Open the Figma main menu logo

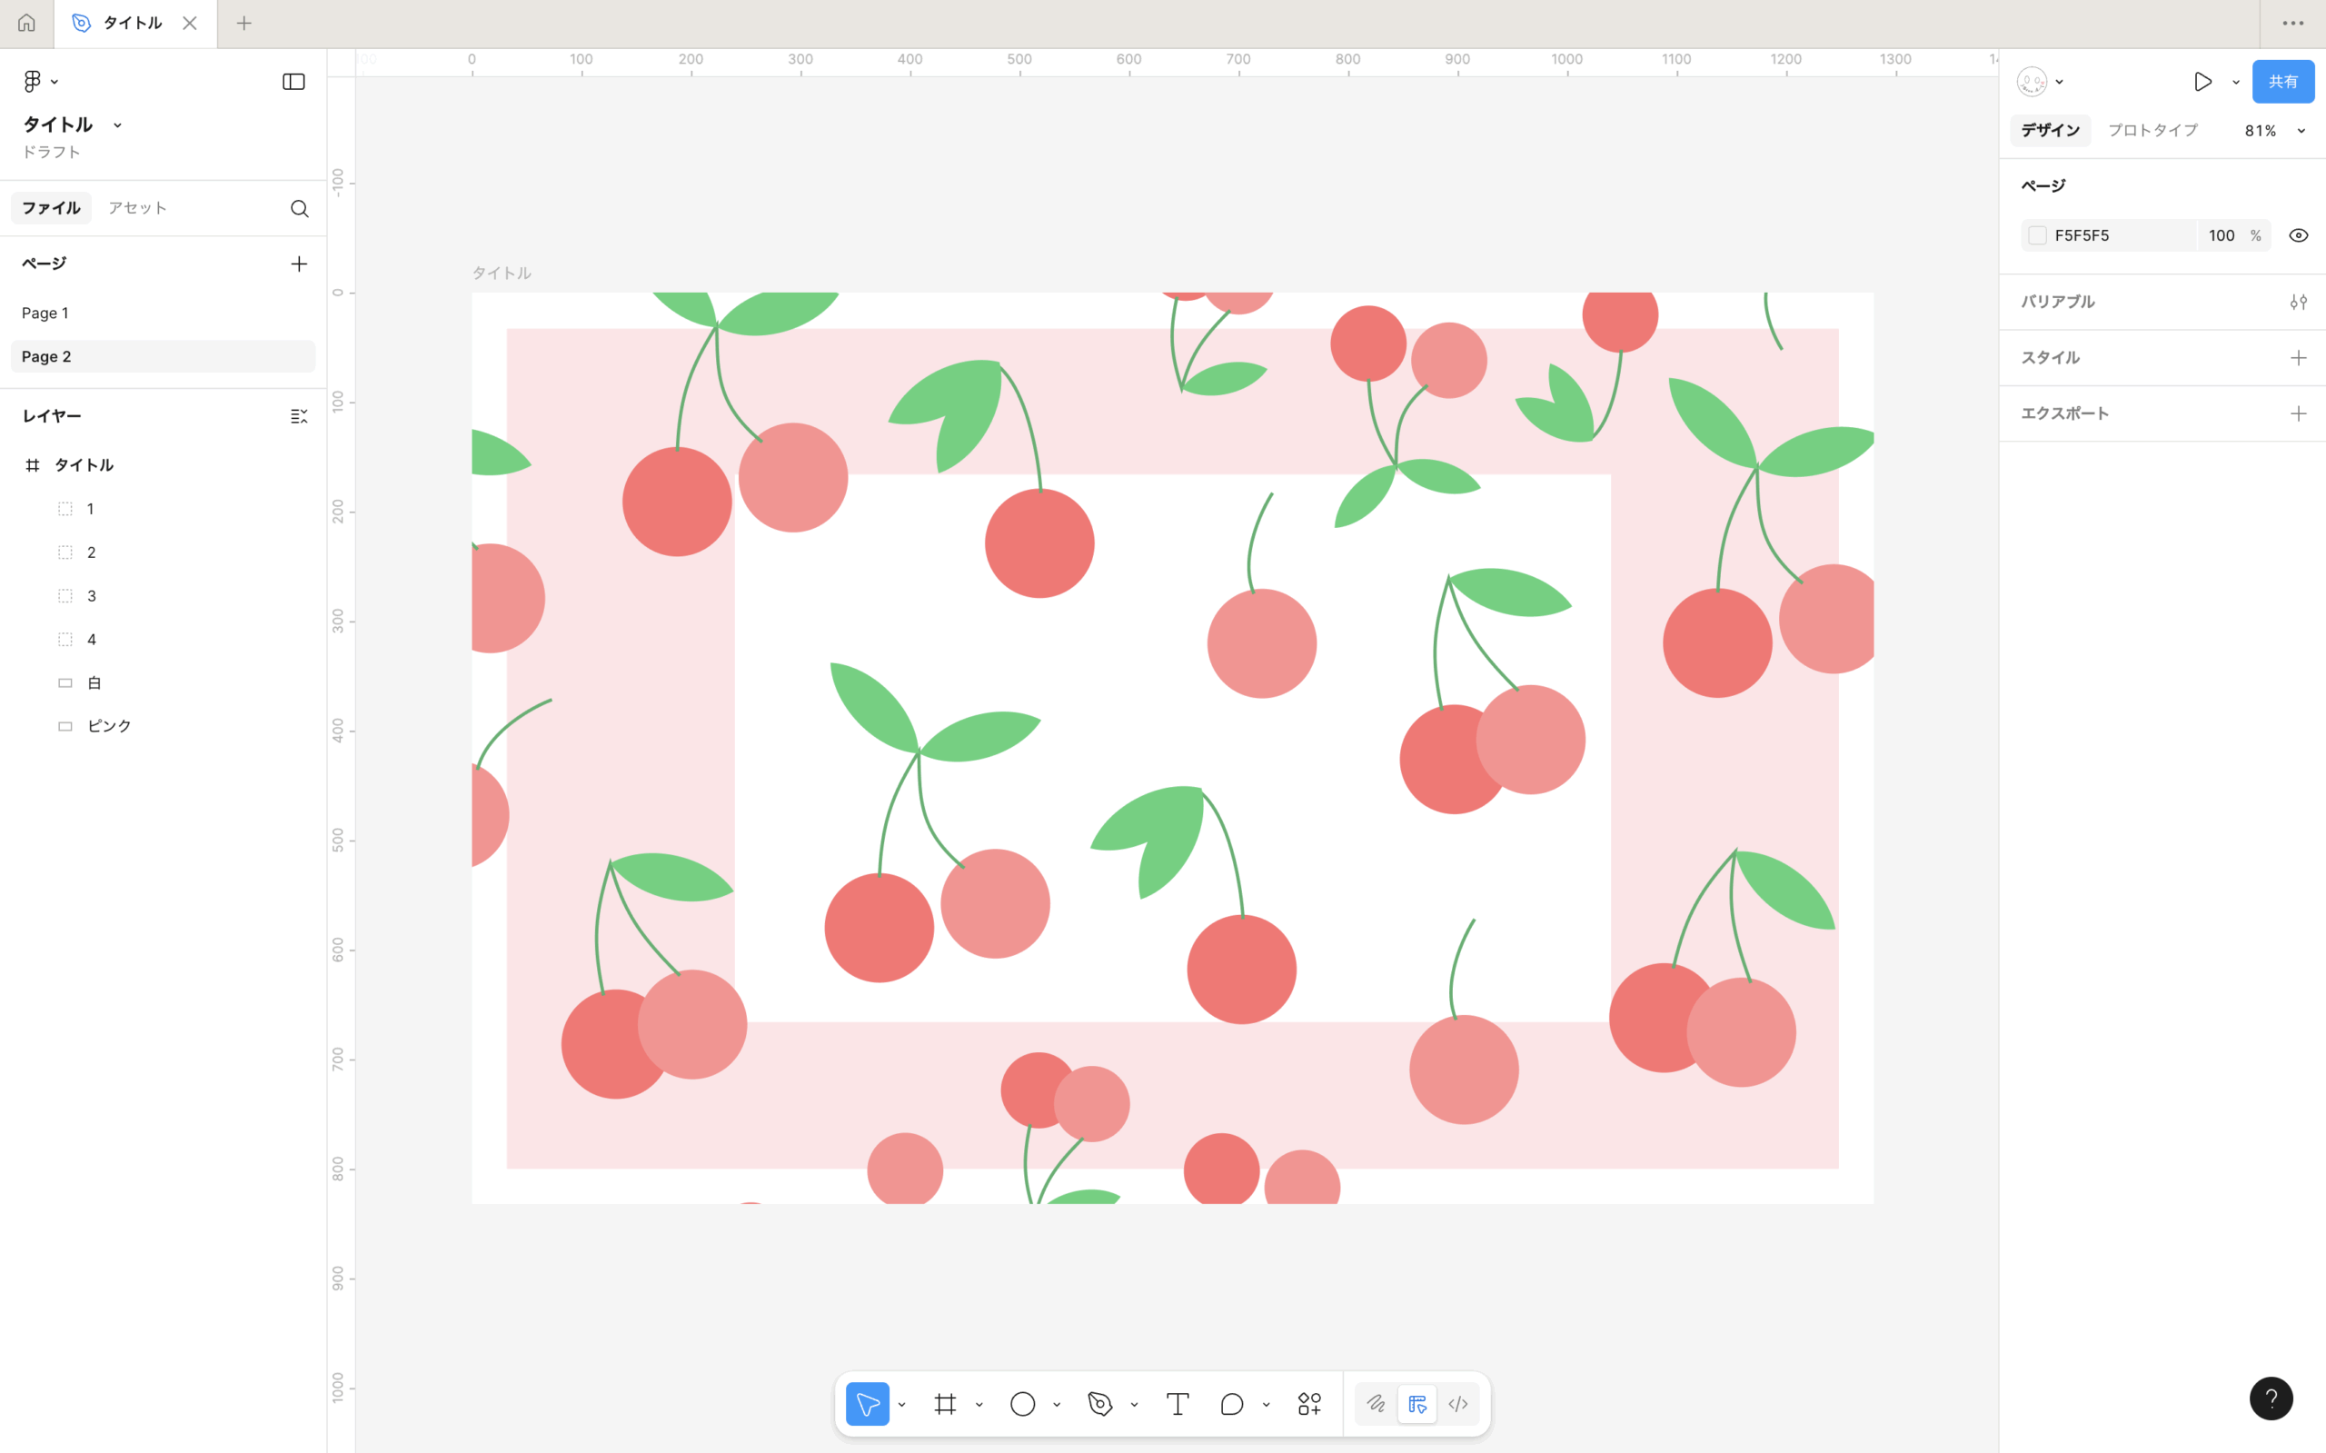[x=33, y=82]
